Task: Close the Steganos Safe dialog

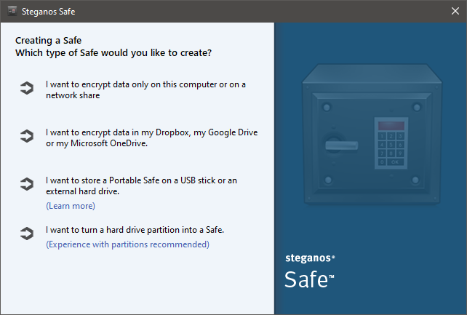Action: pyautogui.click(x=455, y=11)
